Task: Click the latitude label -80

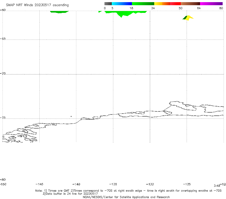Action: coord(3,179)
